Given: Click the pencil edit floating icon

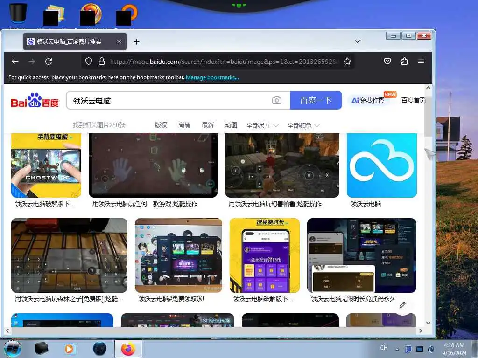Looking at the screenshot, I should click(402, 305).
